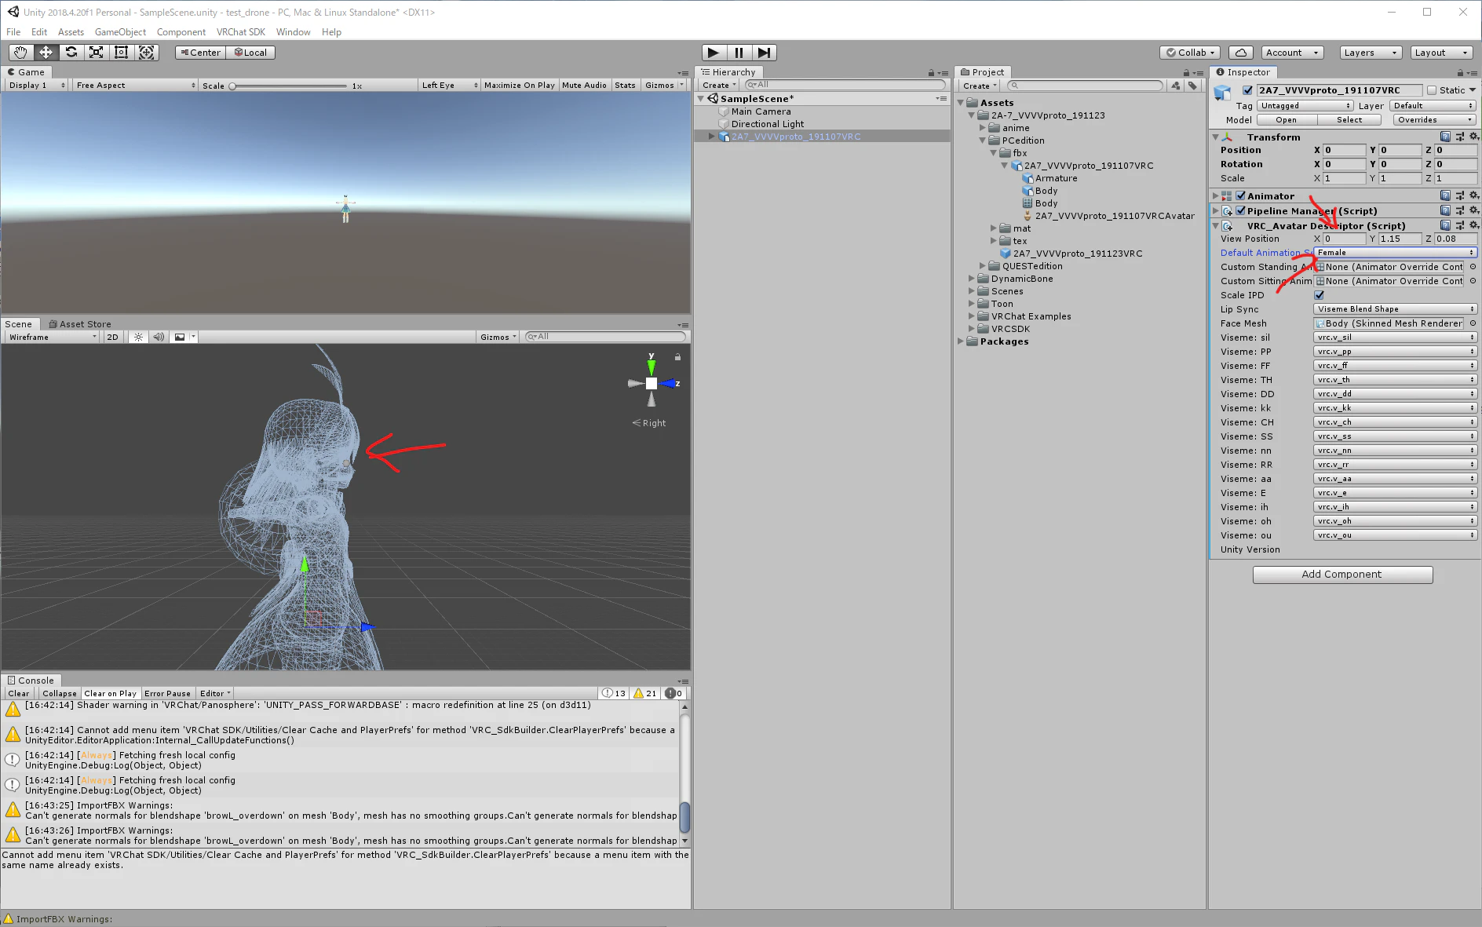Open Animator component help icon
Viewport: 1482px width, 927px height.
coord(1445,195)
